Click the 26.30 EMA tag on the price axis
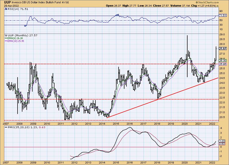The image size is (229, 165). tap(223, 60)
